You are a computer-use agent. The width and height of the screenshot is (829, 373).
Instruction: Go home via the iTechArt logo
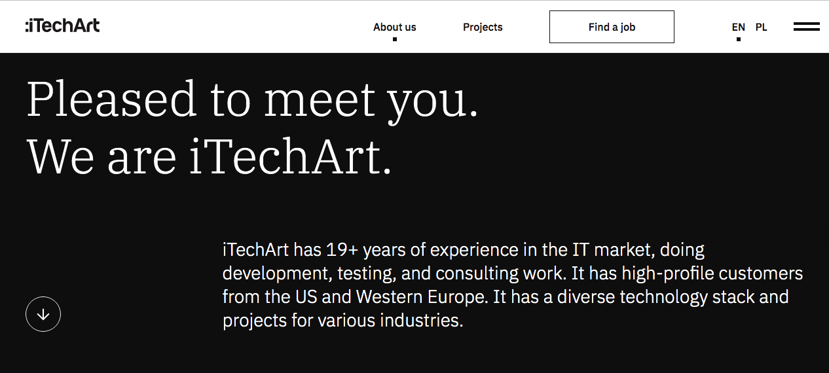(x=62, y=26)
